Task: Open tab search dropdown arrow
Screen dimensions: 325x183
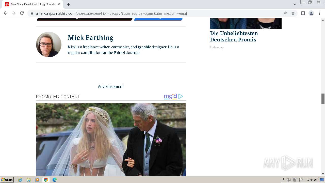Action: (x=295, y=4)
